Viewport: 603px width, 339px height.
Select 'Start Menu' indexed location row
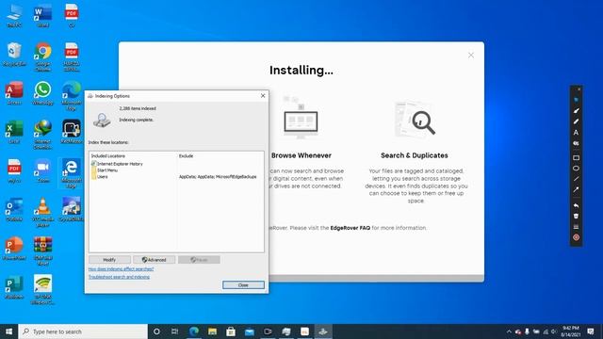105,170
